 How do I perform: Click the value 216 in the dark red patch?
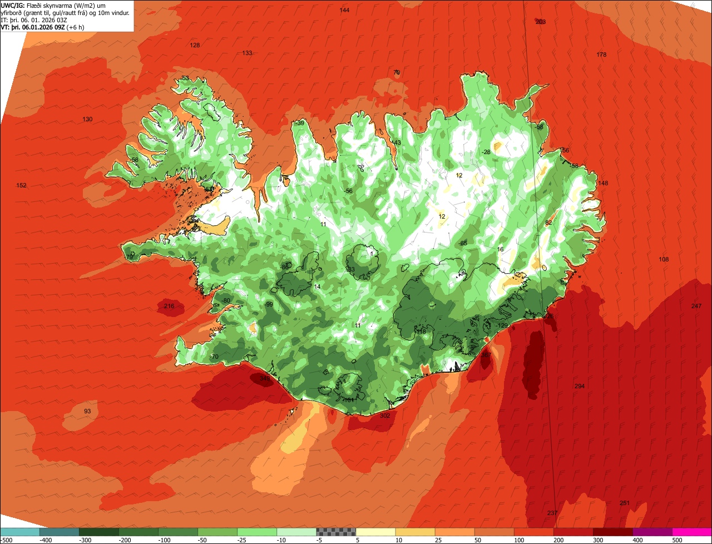pyautogui.click(x=169, y=306)
